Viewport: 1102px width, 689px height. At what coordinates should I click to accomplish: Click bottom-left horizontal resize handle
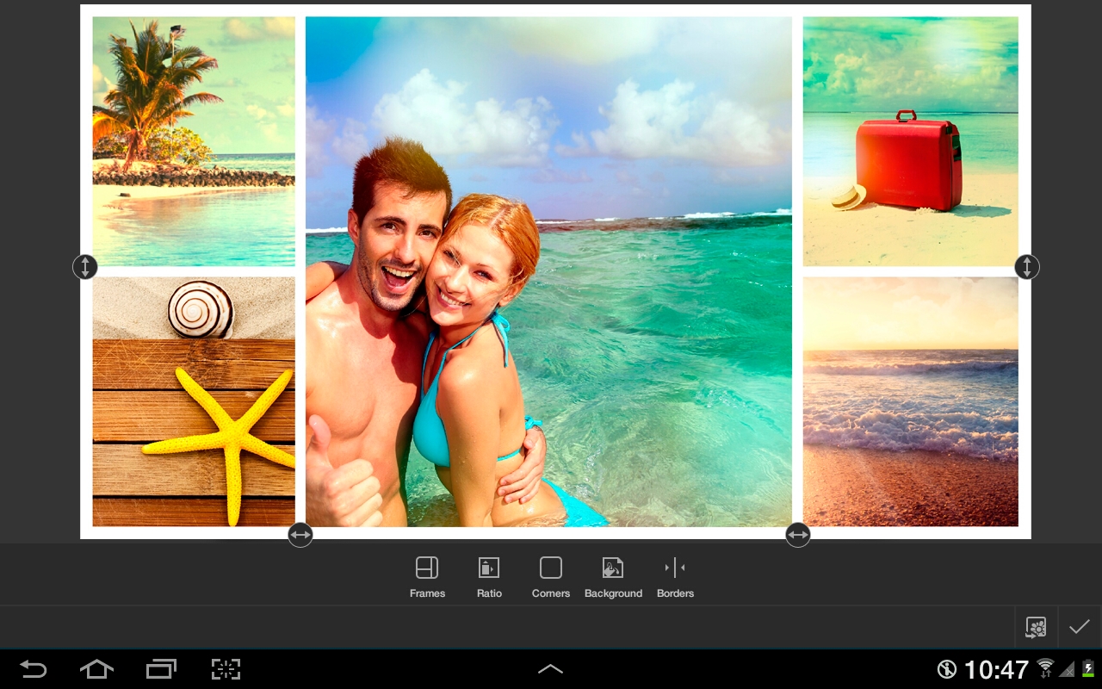300,535
